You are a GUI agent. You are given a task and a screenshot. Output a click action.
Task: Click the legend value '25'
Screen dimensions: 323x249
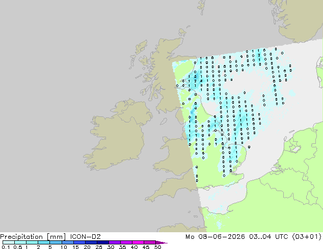99,247
